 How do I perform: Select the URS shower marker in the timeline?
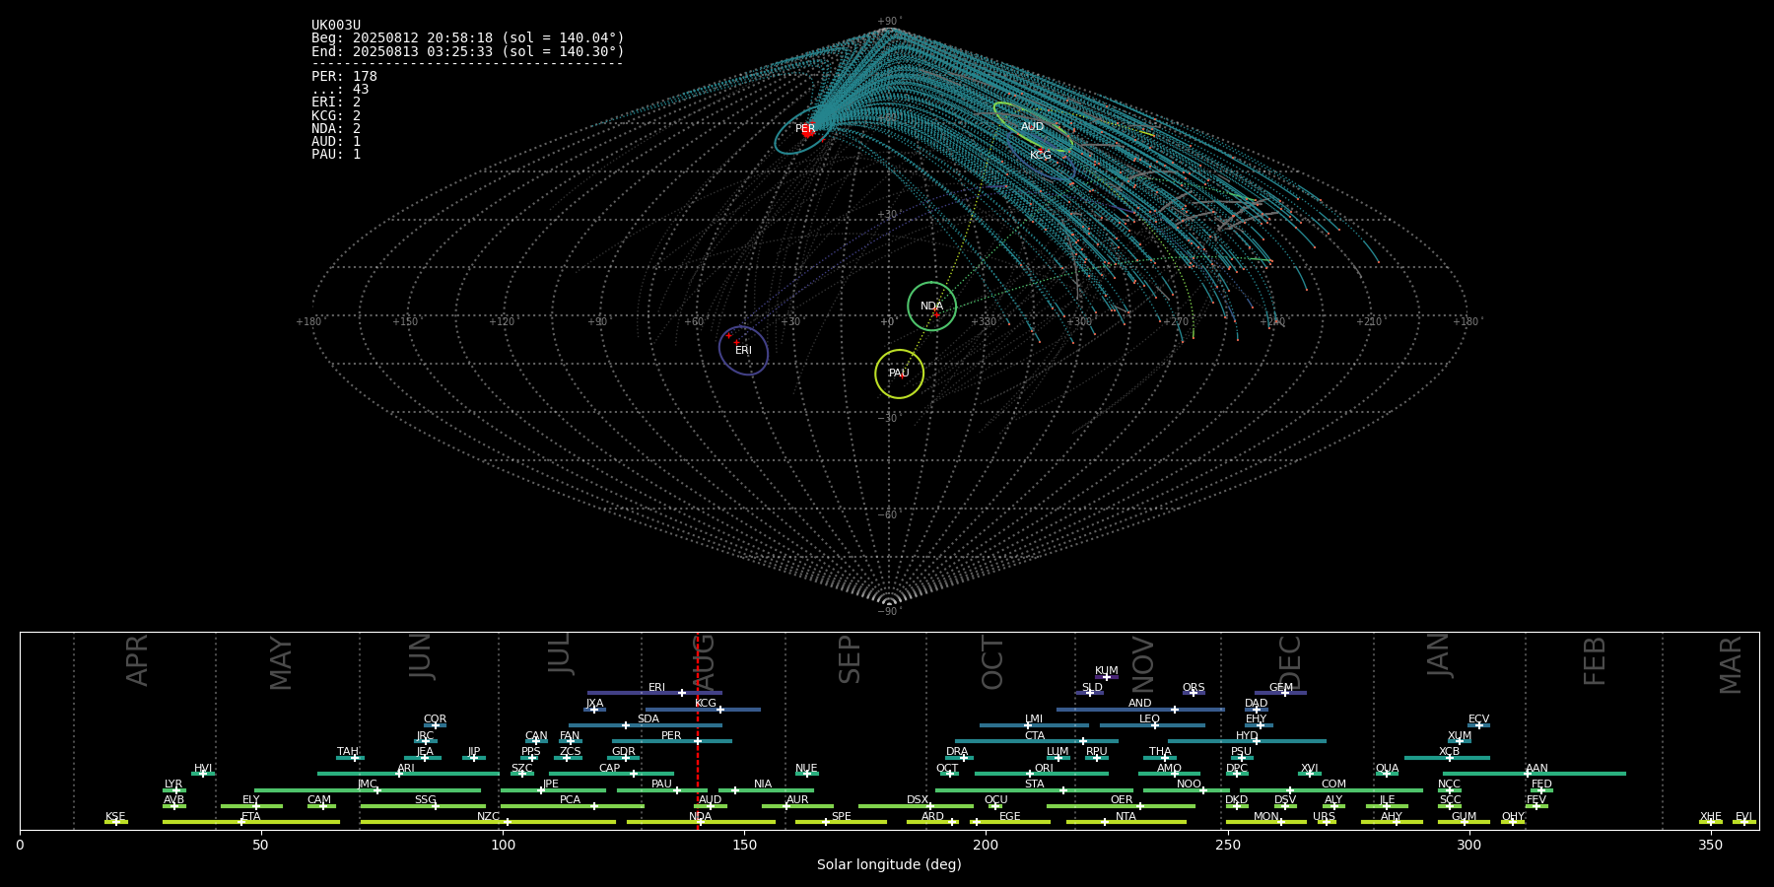pyautogui.click(x=1327, y=822)
